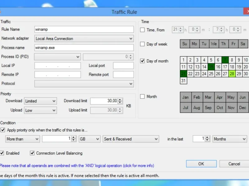Screen dimensions: 249x186
Task: Select Su in Day of week
Action: pos(185,44)
